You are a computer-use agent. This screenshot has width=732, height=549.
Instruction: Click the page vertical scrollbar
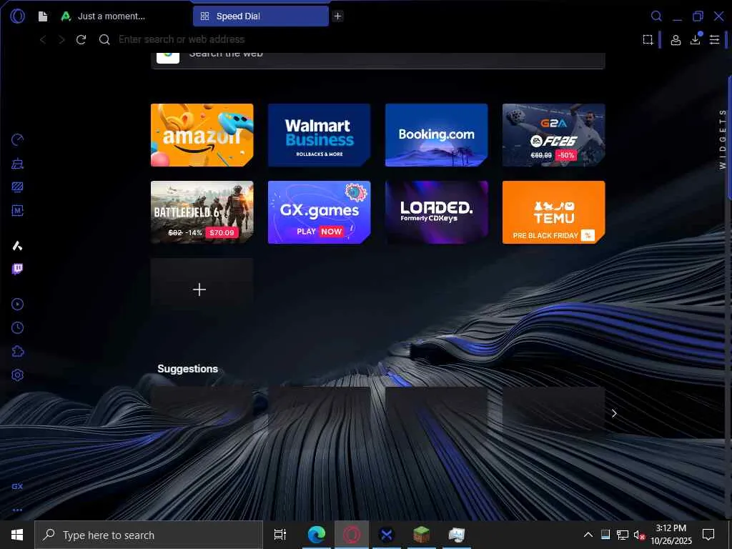click(729, 138)
